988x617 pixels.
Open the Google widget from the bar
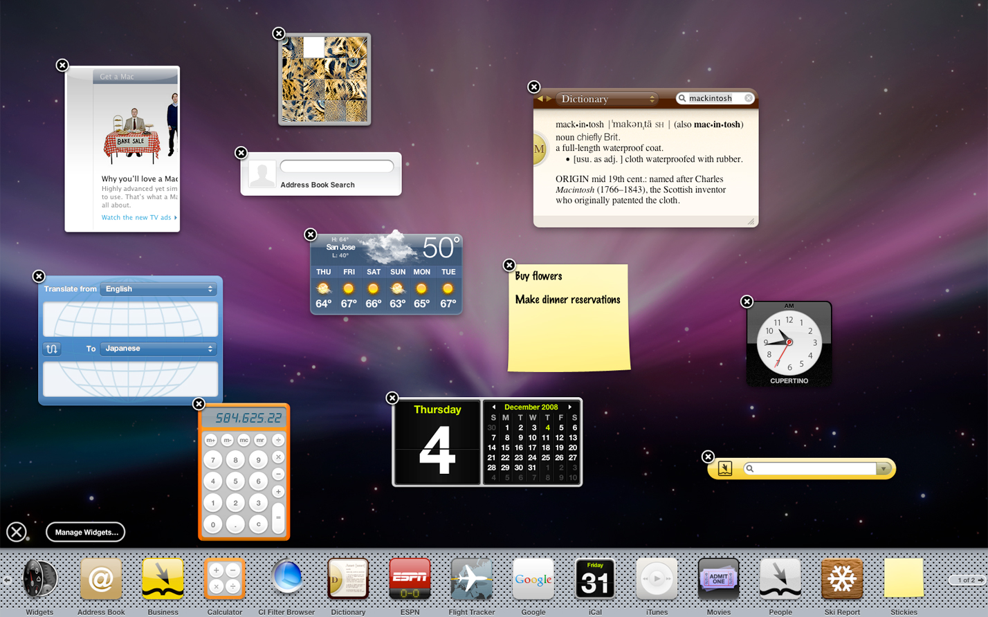533,578
